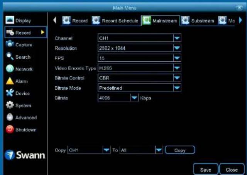Click the Record camera icon in sidebar
The height and width of the screenshot is (175, 247).
[10, 32]
